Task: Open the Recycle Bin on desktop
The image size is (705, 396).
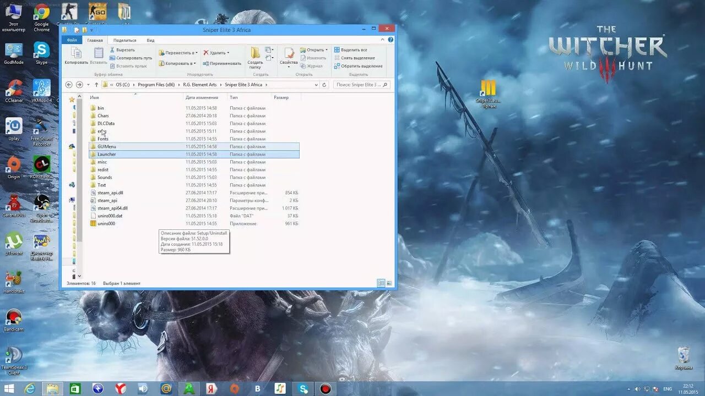Action: (684, 358)
